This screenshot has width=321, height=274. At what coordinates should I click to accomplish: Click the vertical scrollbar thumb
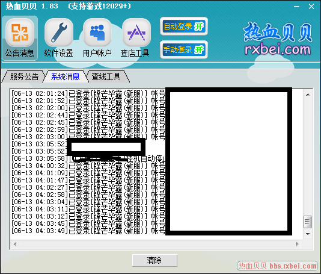coord(308,222)
